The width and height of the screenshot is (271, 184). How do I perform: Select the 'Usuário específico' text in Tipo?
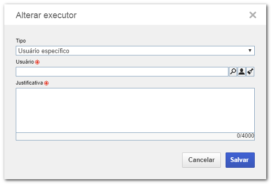click(43, 51)
